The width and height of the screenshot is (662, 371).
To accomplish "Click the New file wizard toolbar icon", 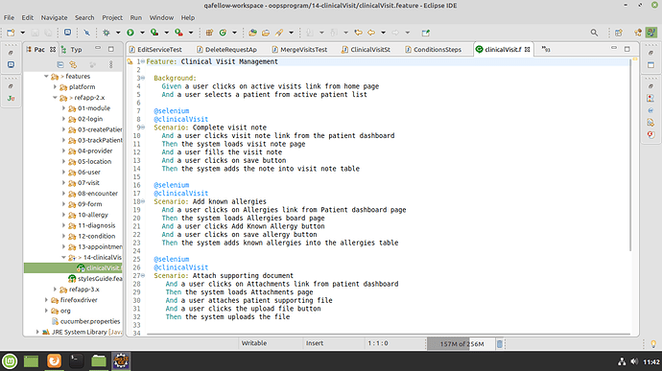I will point(11,33).
